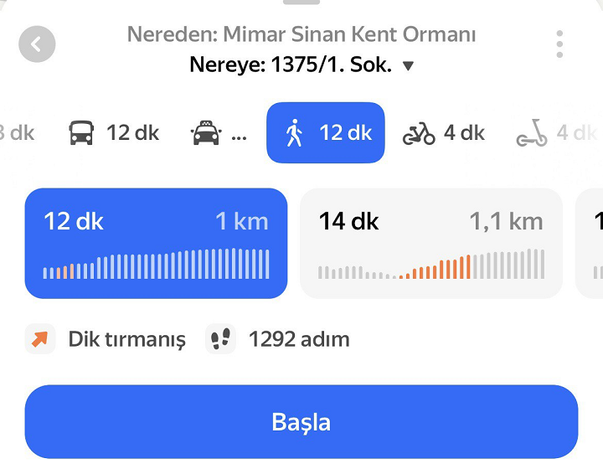Tap the scooter icon
Image resolution: width=603 pixels, height=474 pixels.
tap(532, 133)
